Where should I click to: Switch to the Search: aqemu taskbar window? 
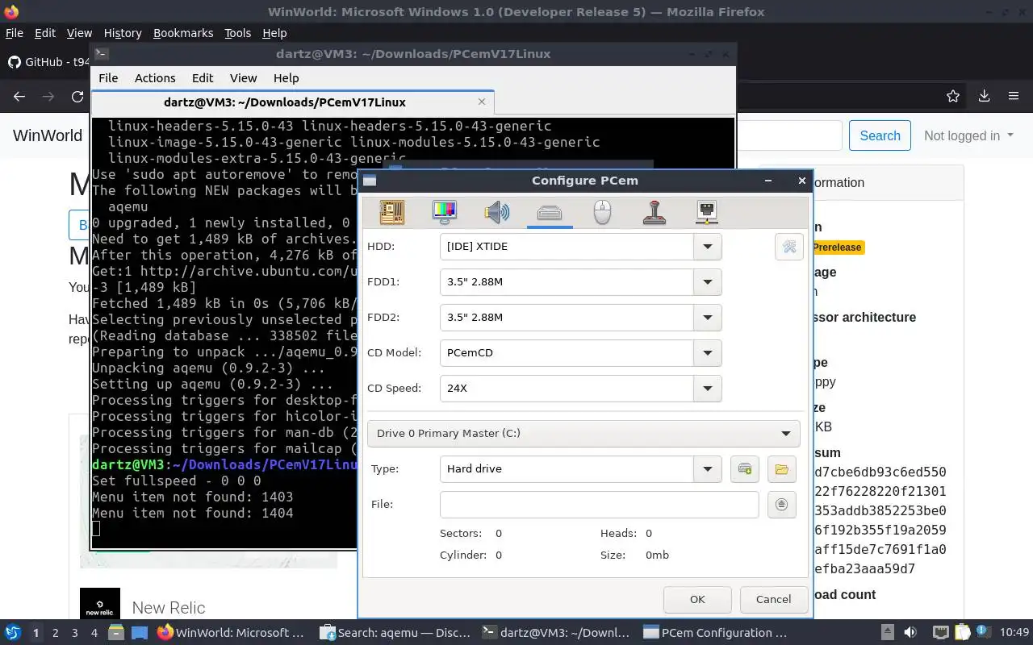[x=395, y=633]
